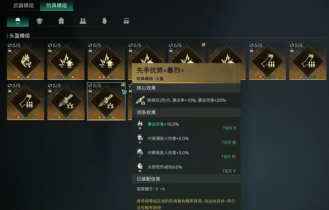This screenshot has height=210, width=329.
Task: Select the helmet category icon
Action: coord(18,21)
